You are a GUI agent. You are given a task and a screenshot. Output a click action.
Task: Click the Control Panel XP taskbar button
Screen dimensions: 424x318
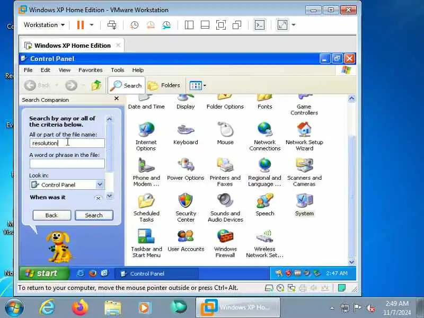pyautogui.click(x=156, y=273)
